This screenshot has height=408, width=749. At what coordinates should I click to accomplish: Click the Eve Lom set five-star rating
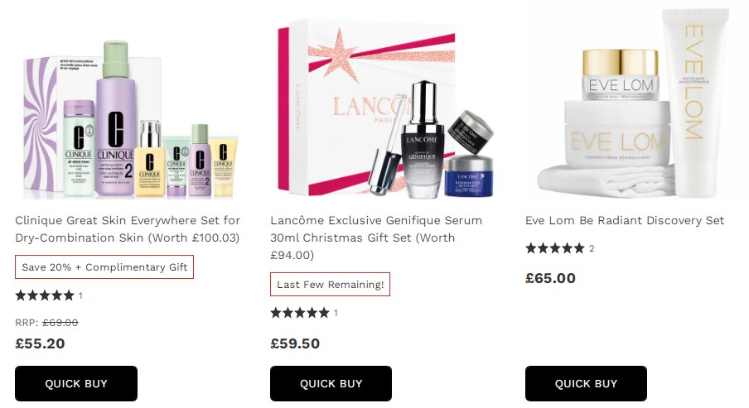(555, 248)
